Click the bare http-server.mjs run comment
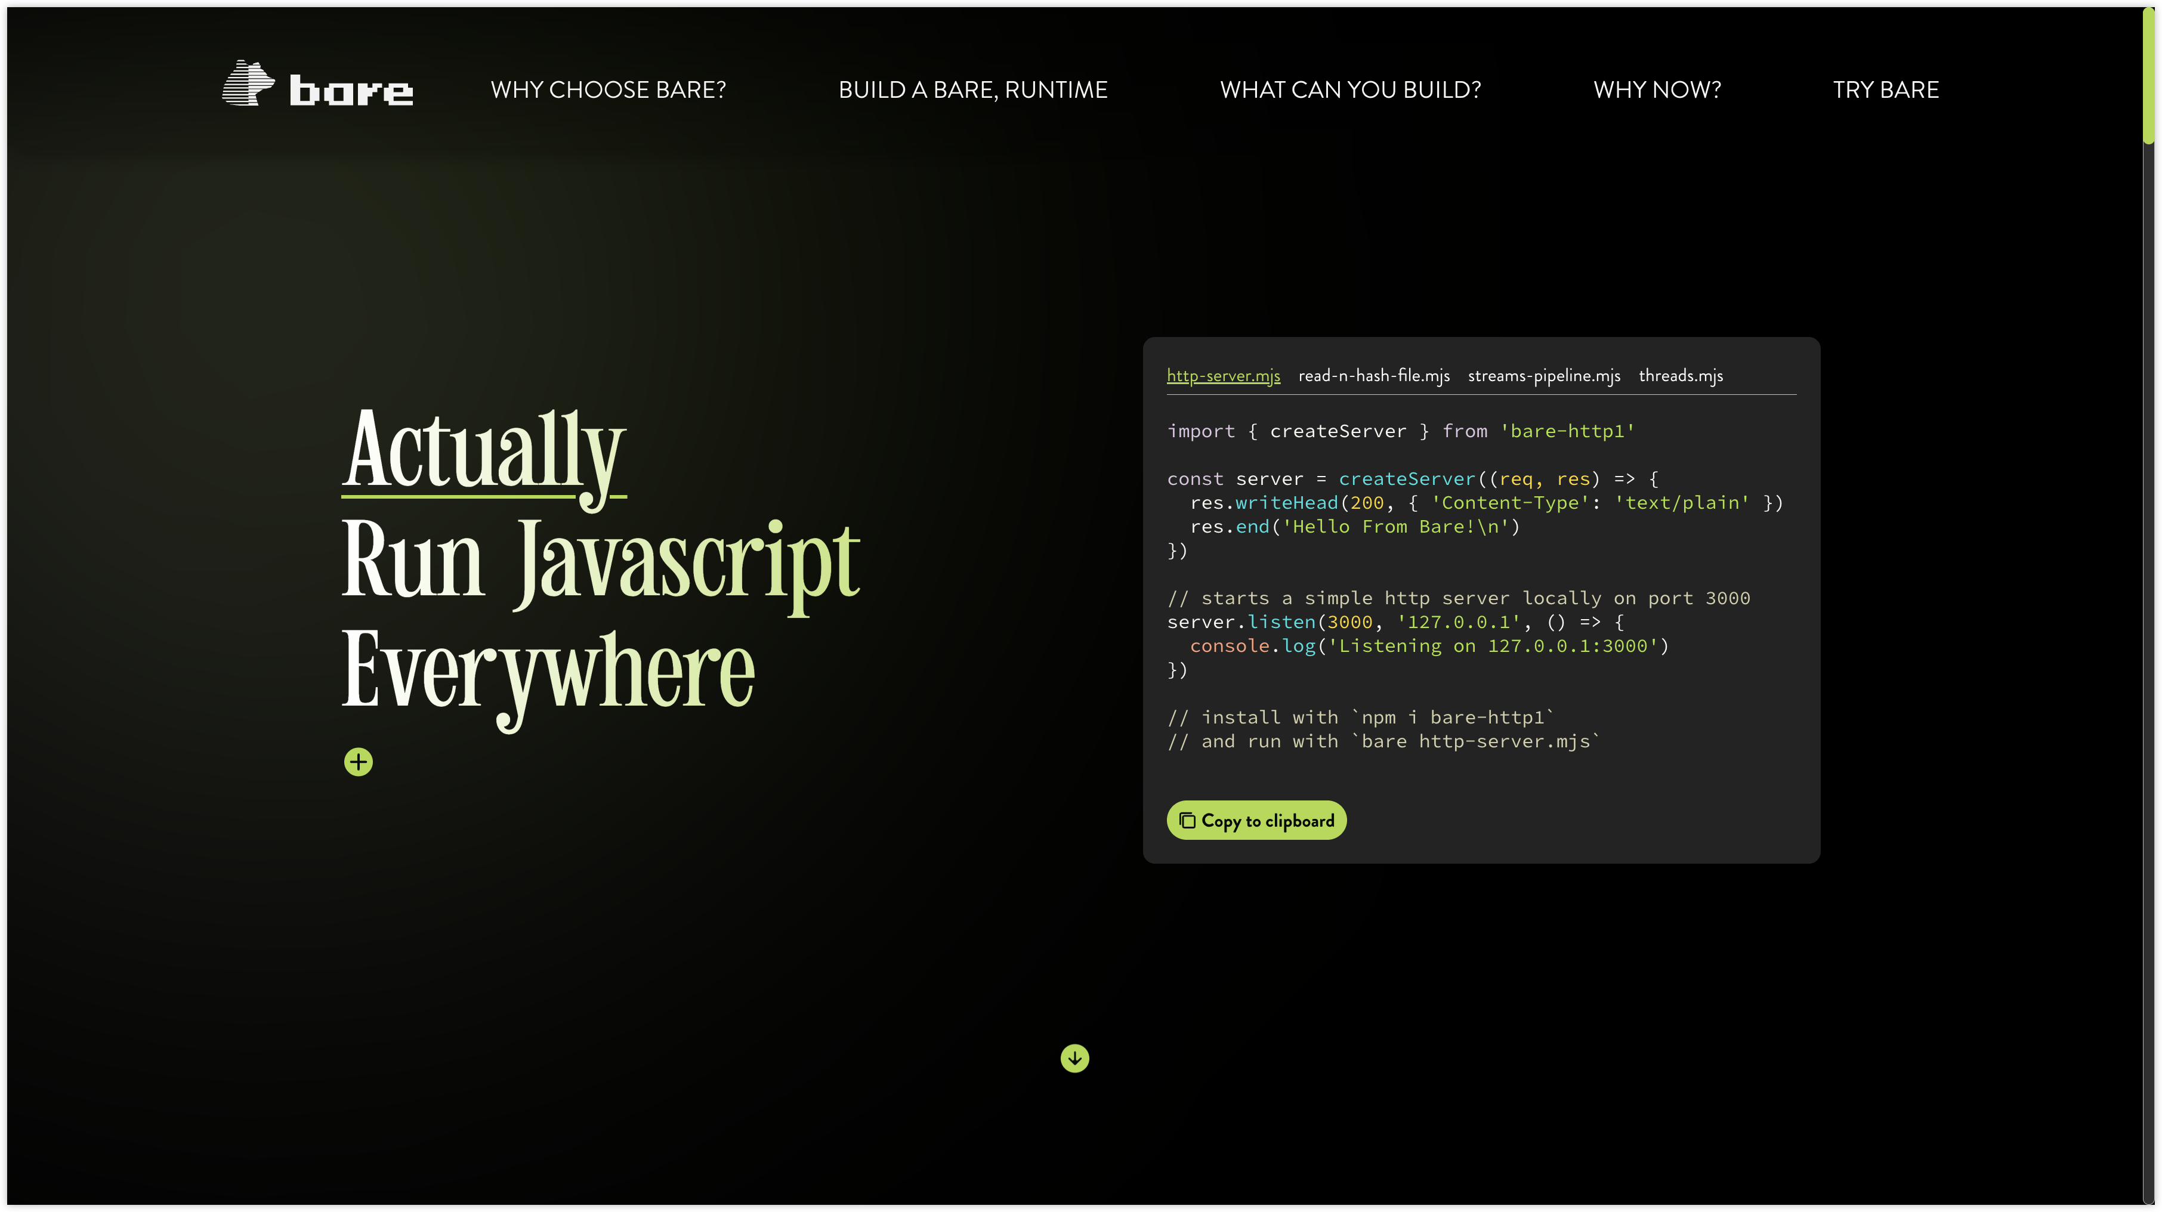 [x=1383, y=741]
